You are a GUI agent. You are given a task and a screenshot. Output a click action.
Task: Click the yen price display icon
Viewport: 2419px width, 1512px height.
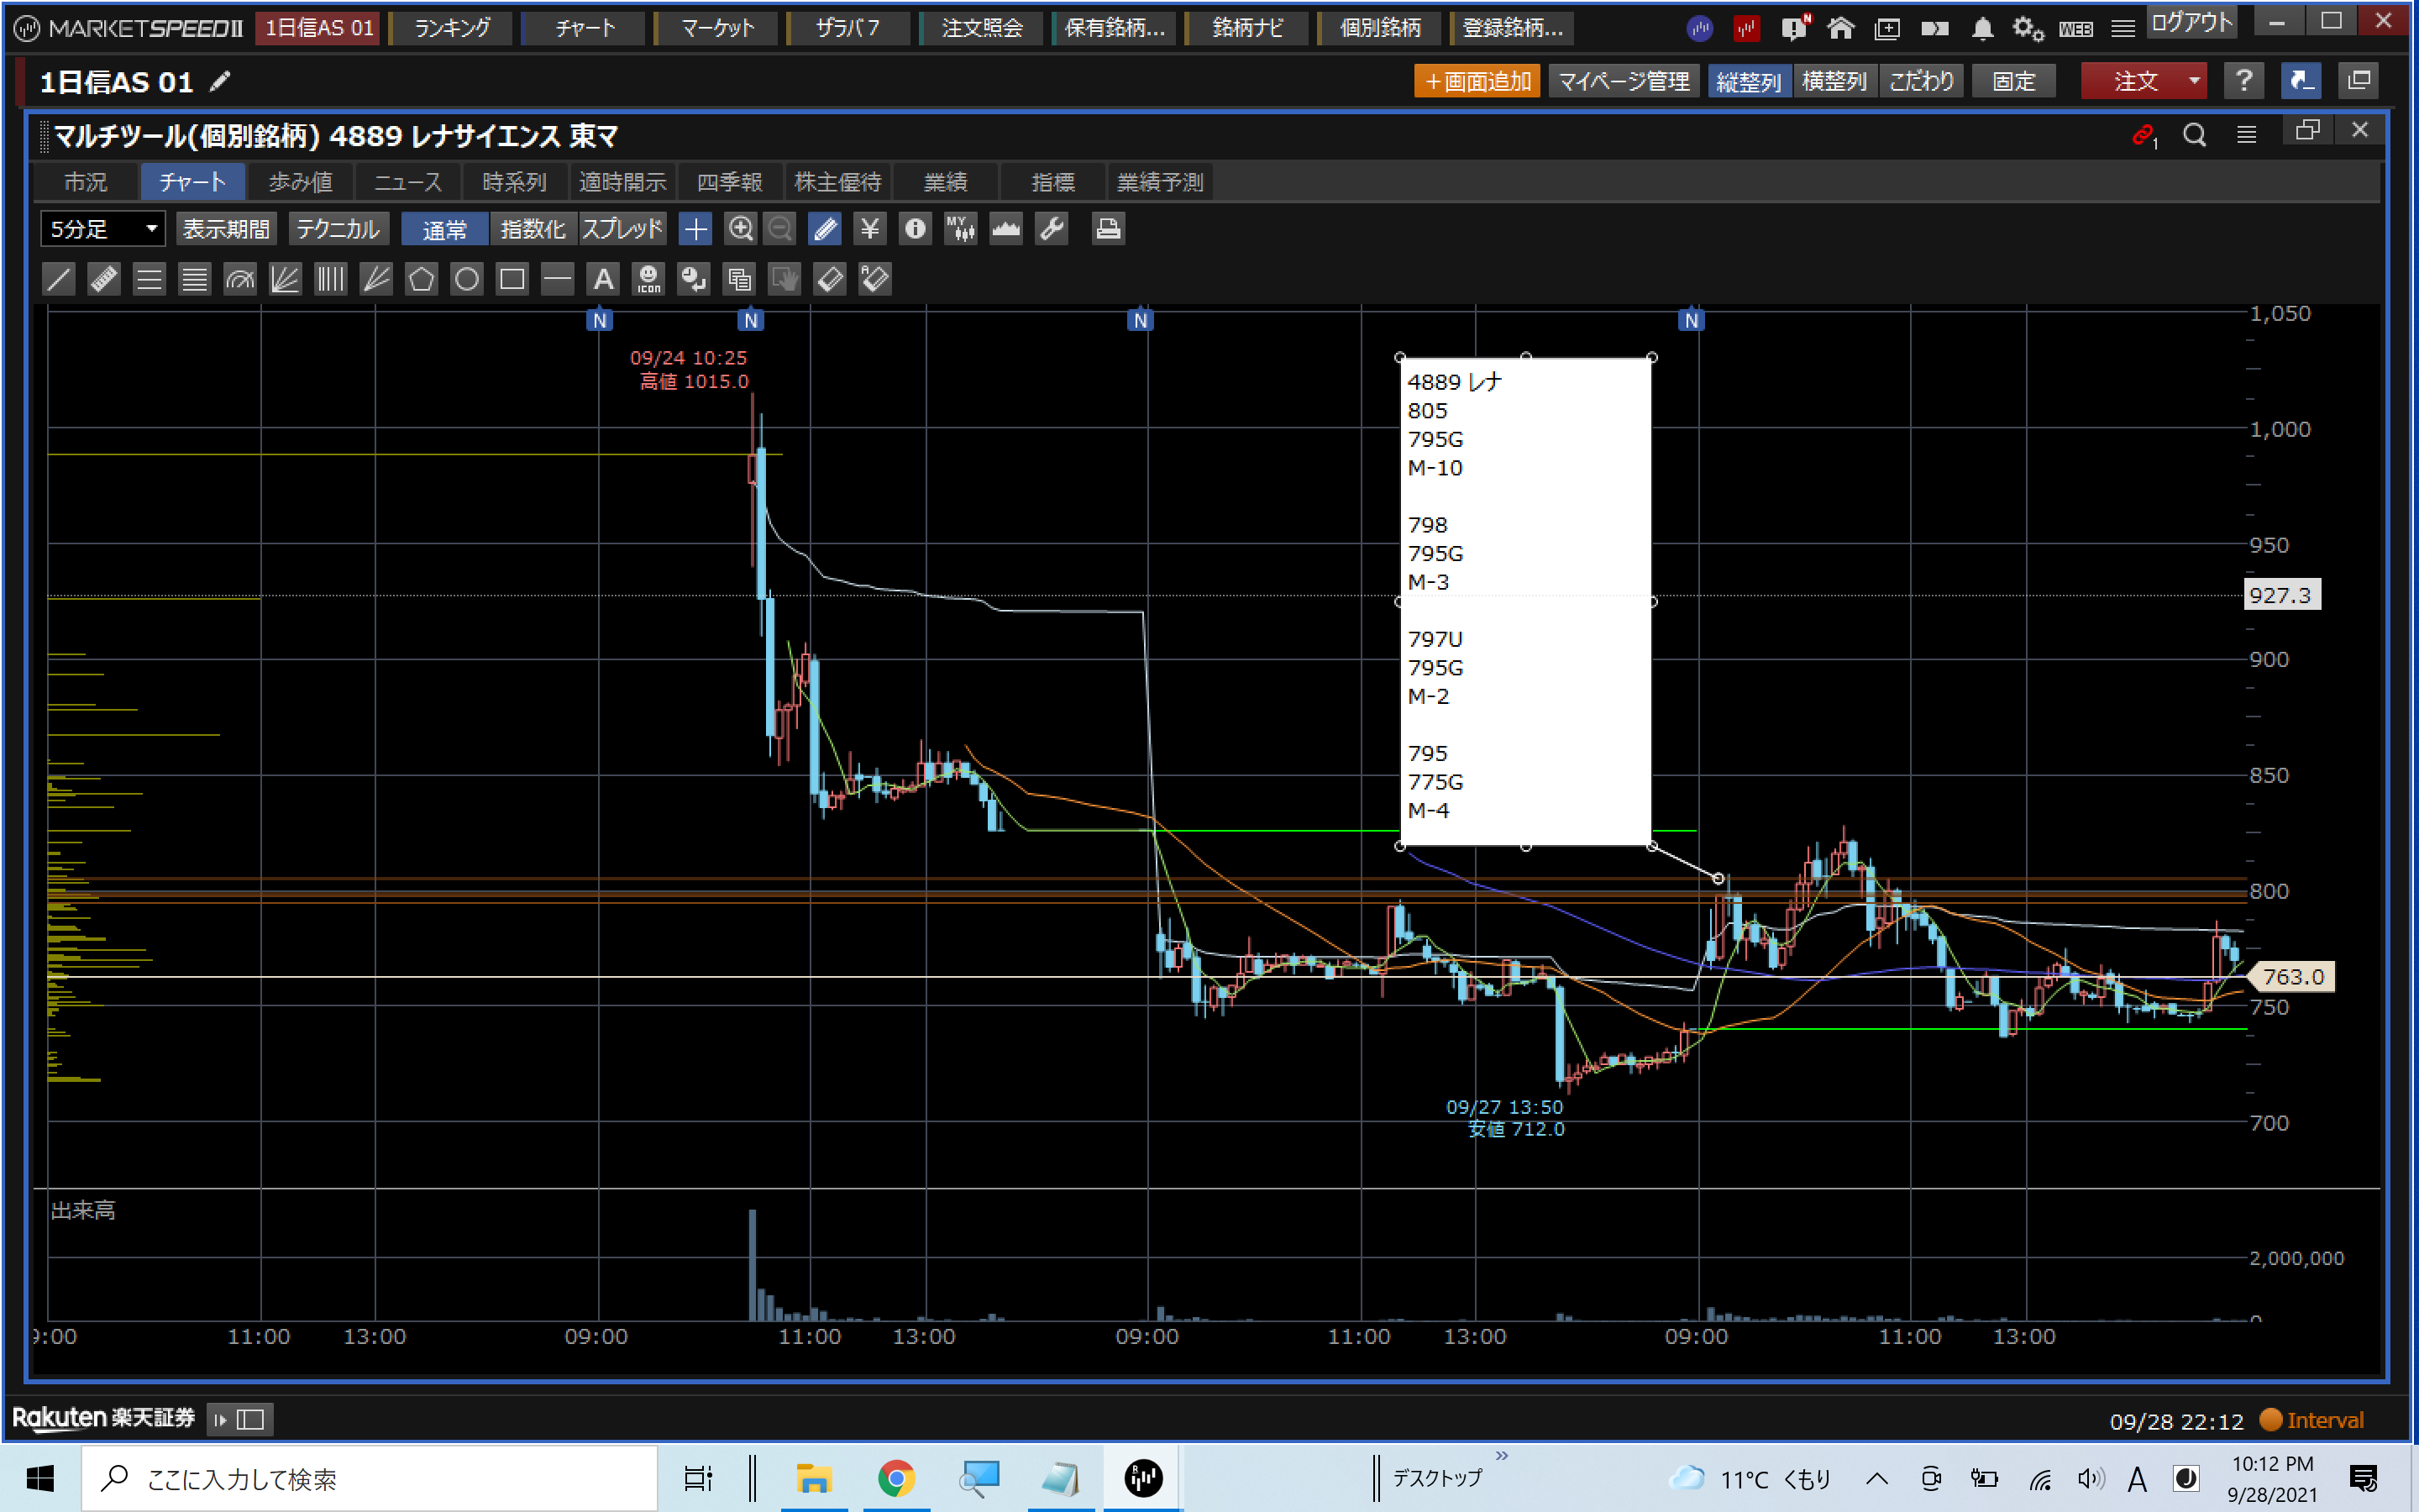point(869,229)
